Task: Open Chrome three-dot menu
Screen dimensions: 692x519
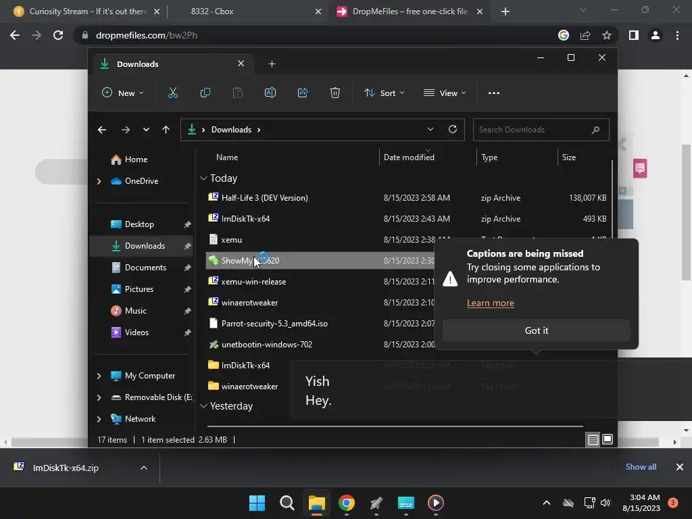Action: 677,35
